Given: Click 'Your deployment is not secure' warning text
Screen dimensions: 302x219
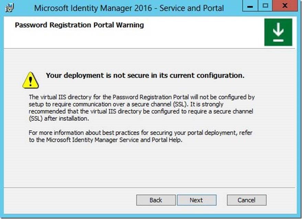Looking at the screenshot, I should coord(145,75).
